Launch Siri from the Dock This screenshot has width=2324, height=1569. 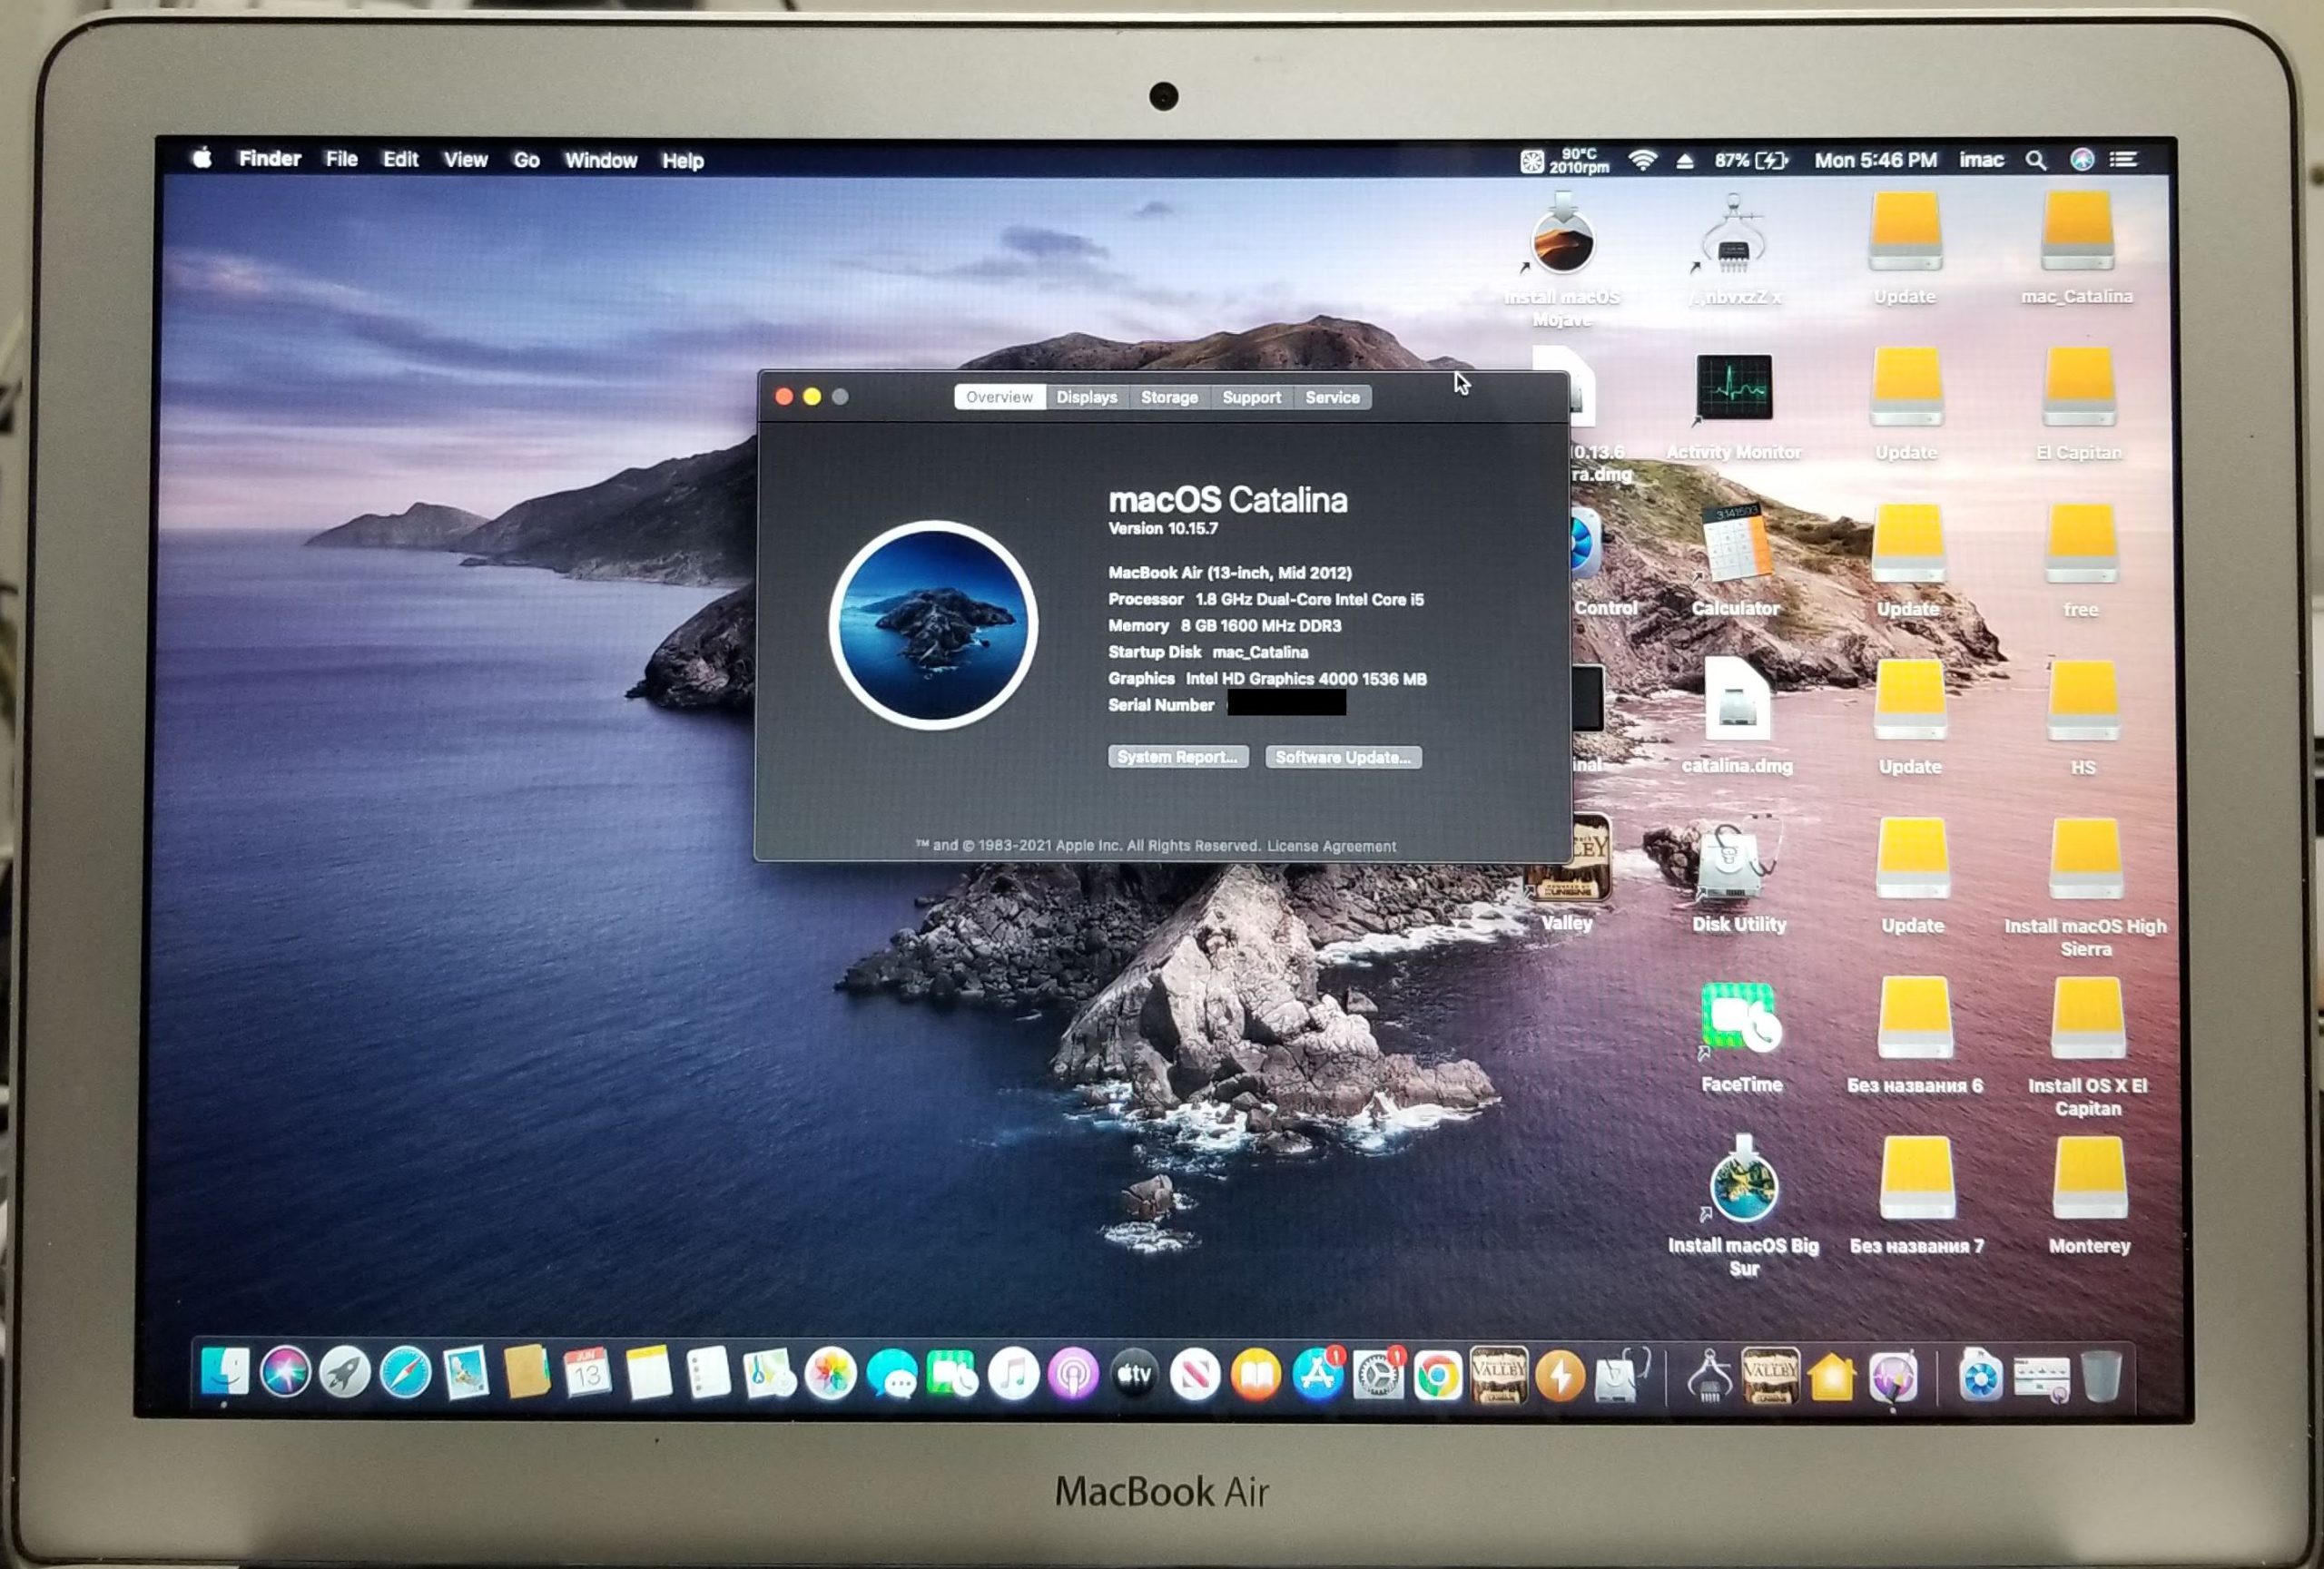click(285, 1372)
